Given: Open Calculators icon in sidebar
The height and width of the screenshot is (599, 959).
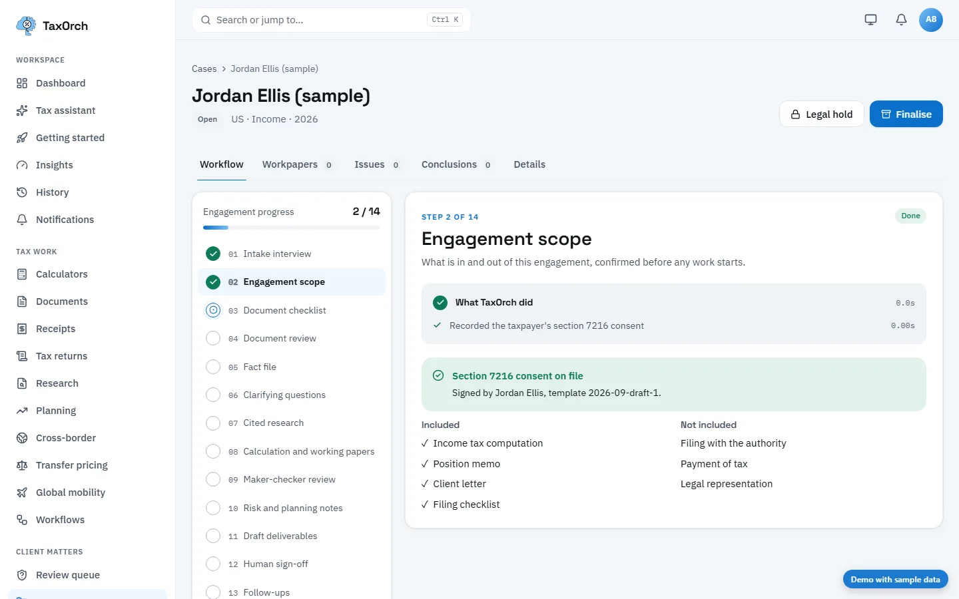Looking at the screenshot, I should coord(22,274).
